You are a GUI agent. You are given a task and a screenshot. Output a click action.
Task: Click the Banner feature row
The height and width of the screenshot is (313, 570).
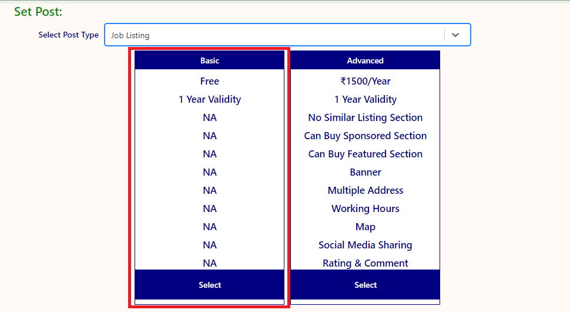pyautogui.click(x=365, y=172)
